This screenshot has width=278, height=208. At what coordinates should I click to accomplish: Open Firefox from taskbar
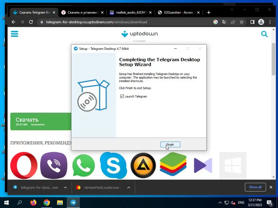point(33,202)
